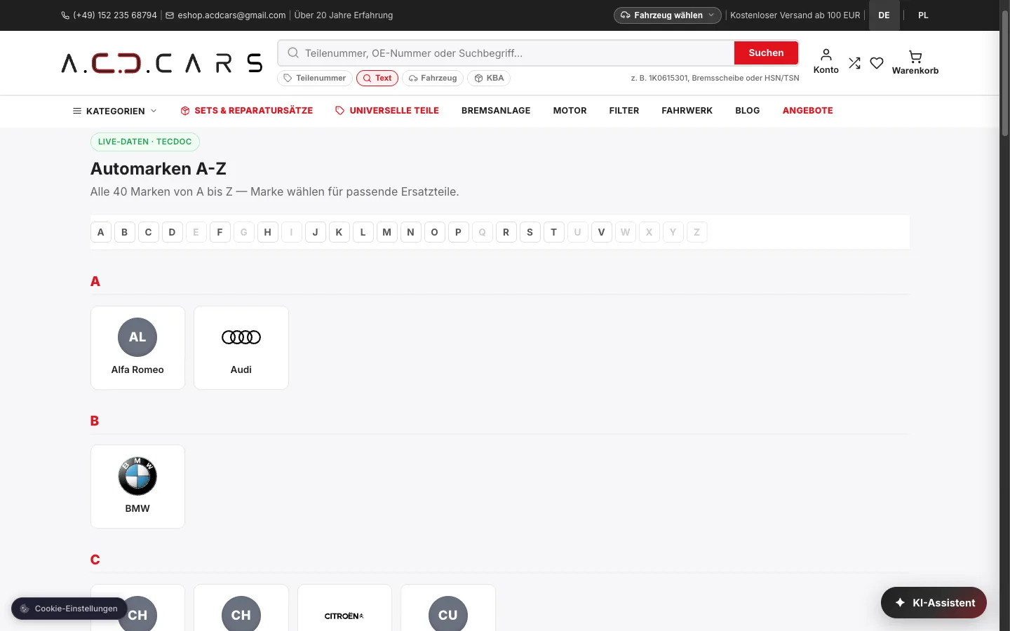Open the BMW brand card
The height and width of the screenshot is (631, 1010).
(x=137, y=487)
